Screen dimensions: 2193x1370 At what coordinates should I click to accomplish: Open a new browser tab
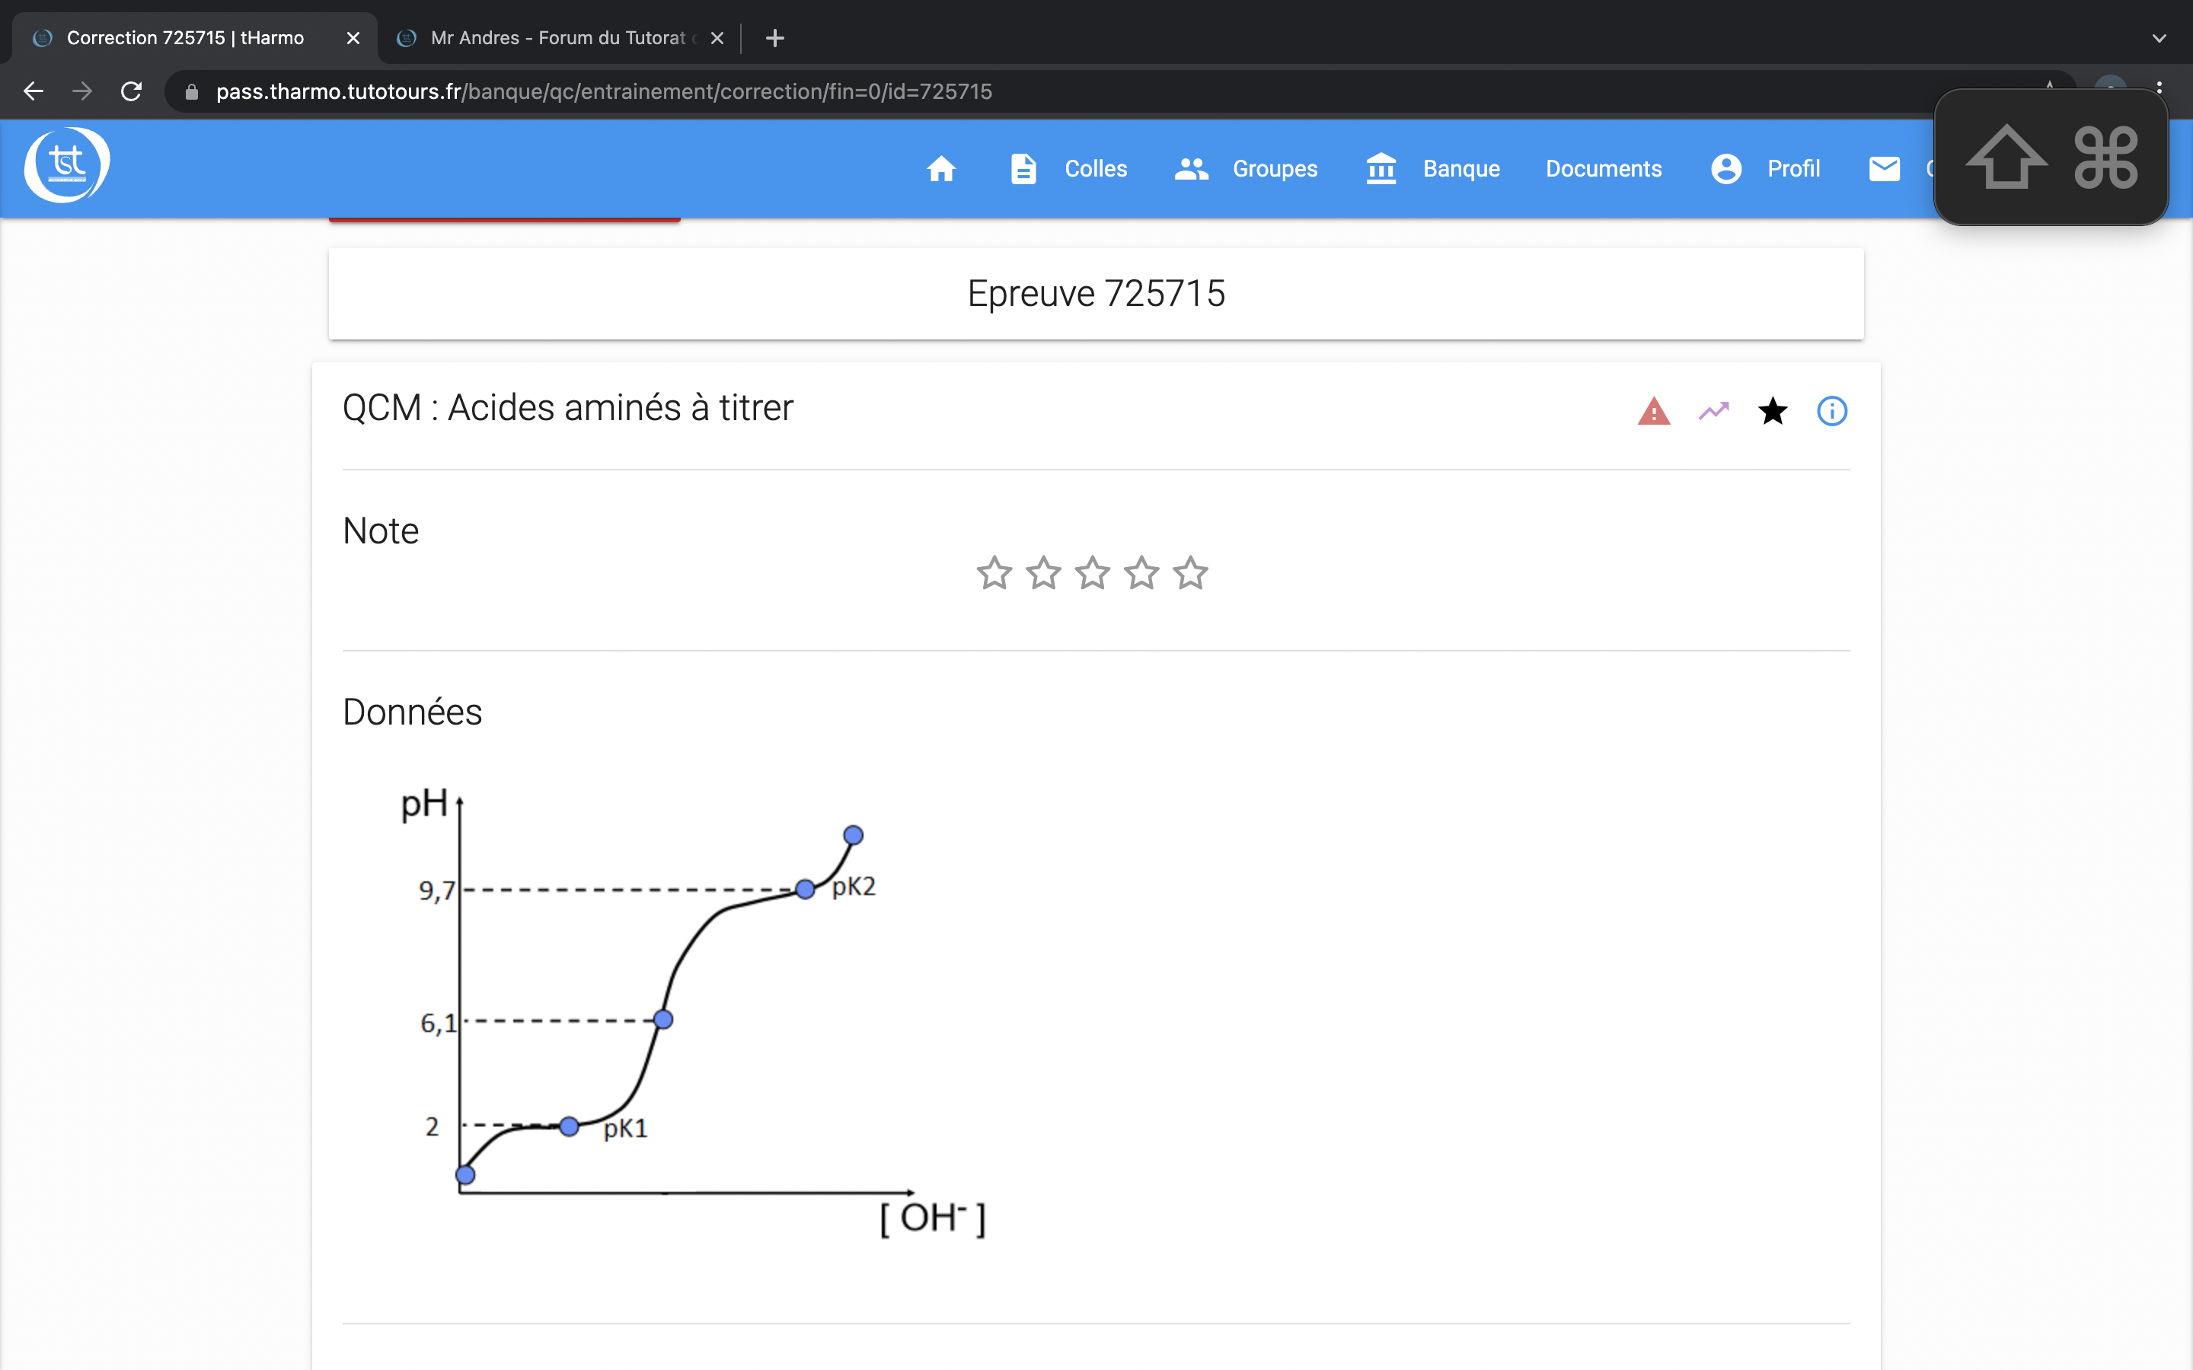click(775, 38)
